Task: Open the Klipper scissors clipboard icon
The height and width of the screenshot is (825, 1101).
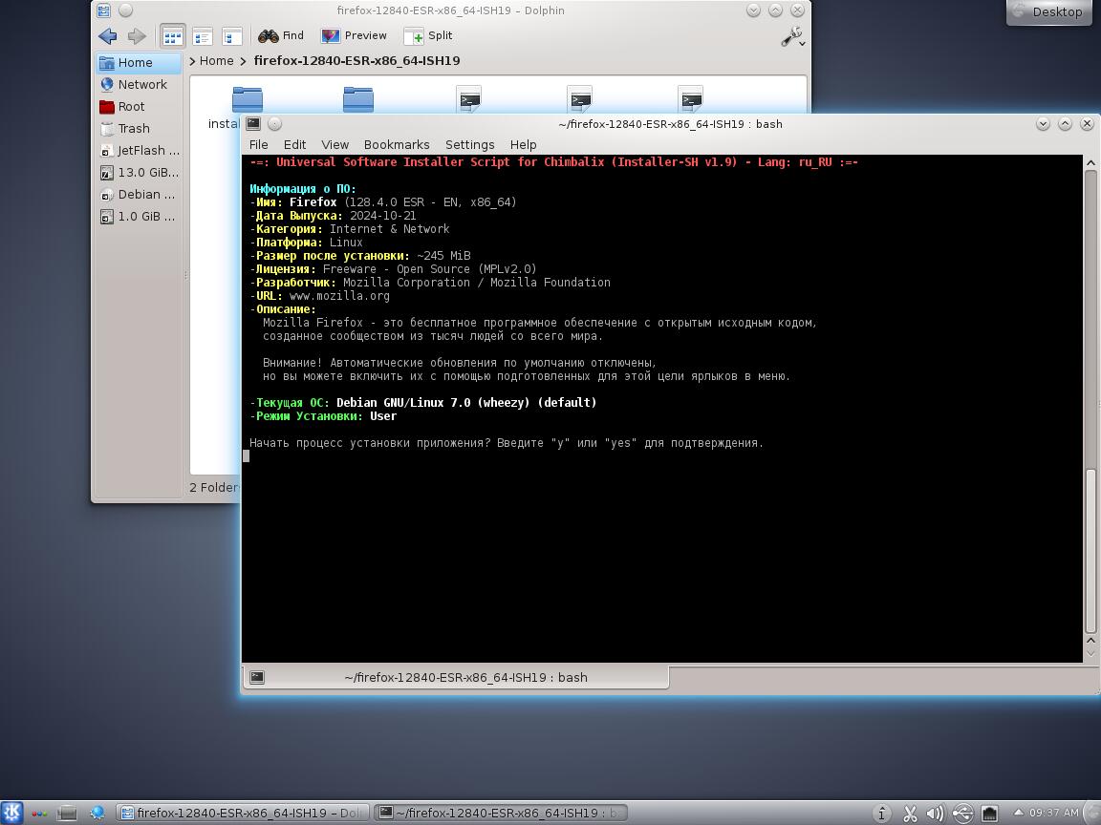Action: [910, 814]
